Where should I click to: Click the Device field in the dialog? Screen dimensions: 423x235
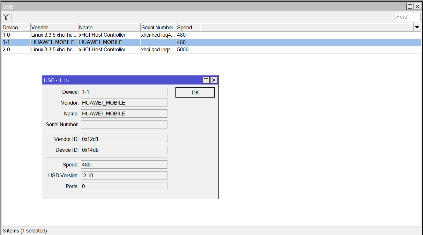coord(124,92)
